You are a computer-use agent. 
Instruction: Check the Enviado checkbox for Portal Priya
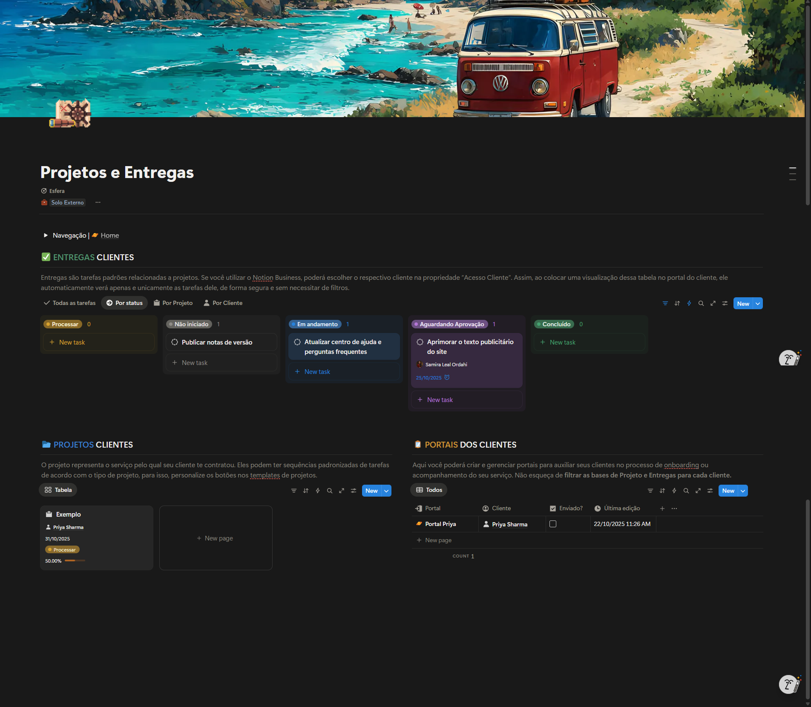tap(552, 524)
